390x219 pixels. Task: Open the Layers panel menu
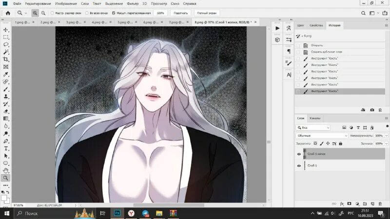tap(386, 118)
